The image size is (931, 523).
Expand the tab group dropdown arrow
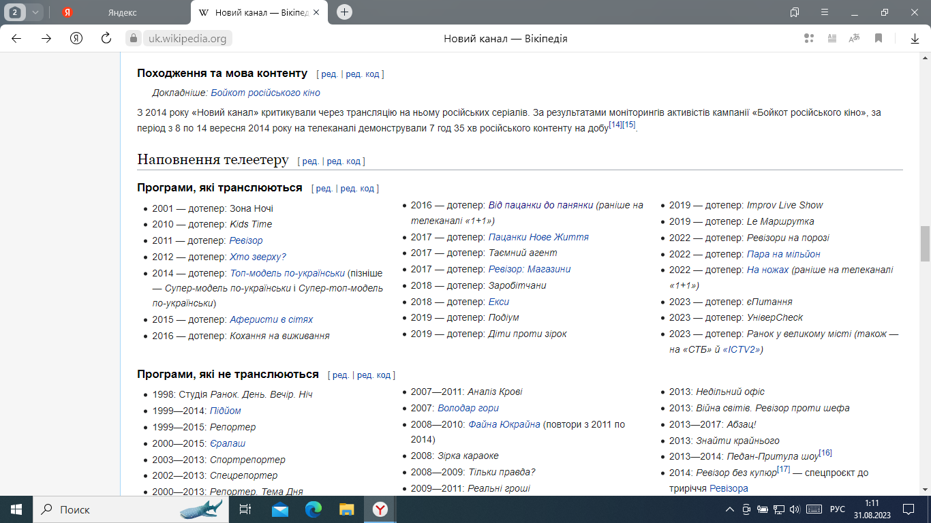(35, 12)
